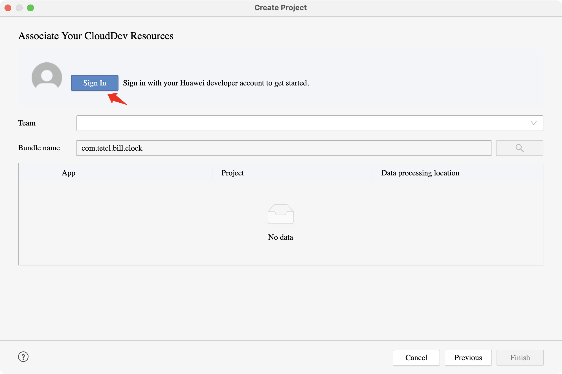This screenshot has height=374, width=562.
Task: Open the Team dropdown list
Action: (x=309, y=123)
